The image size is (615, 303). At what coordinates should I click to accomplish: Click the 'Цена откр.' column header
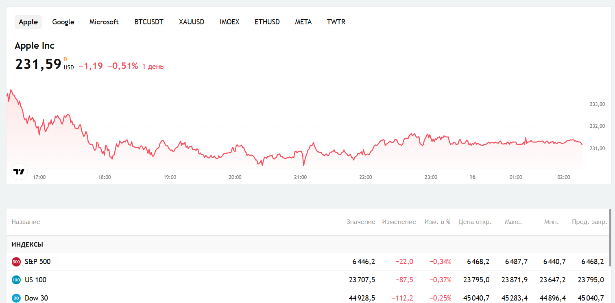[x=475, y=222]
